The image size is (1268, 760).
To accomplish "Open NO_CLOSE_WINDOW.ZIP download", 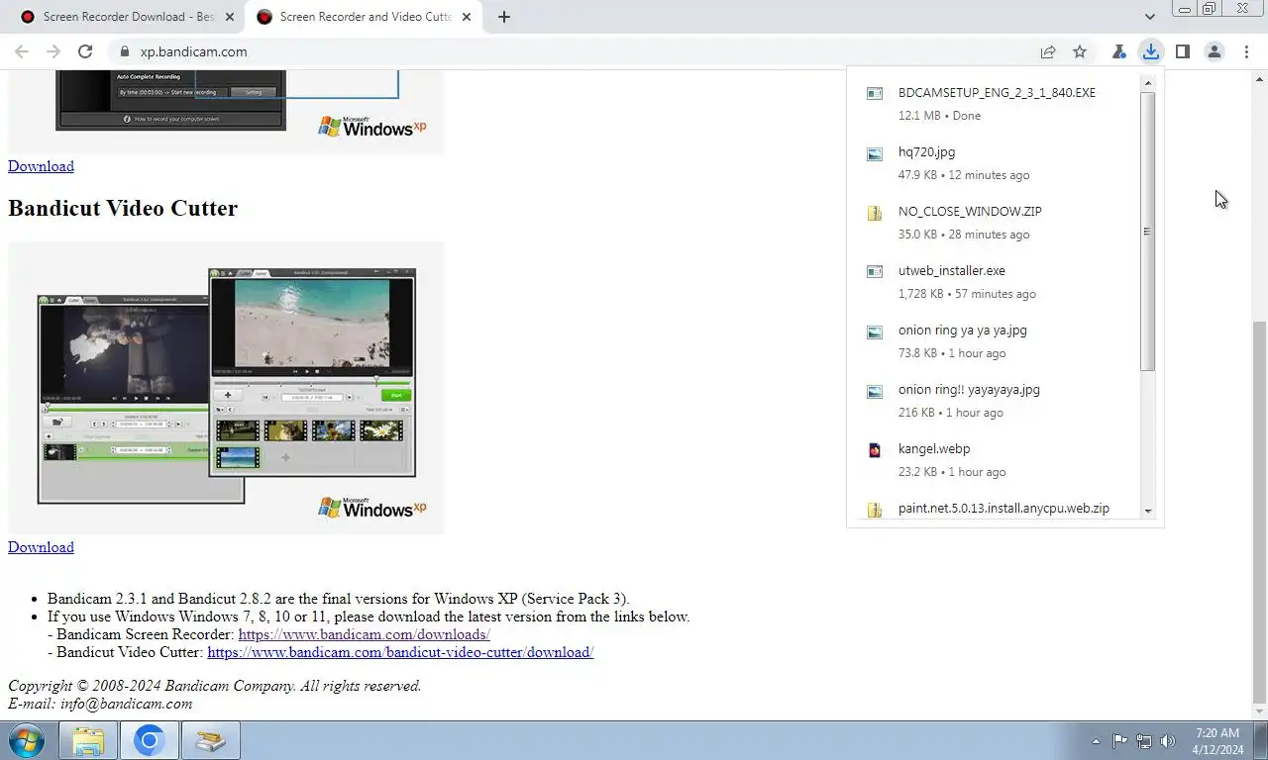I will [x=970, y=212].
